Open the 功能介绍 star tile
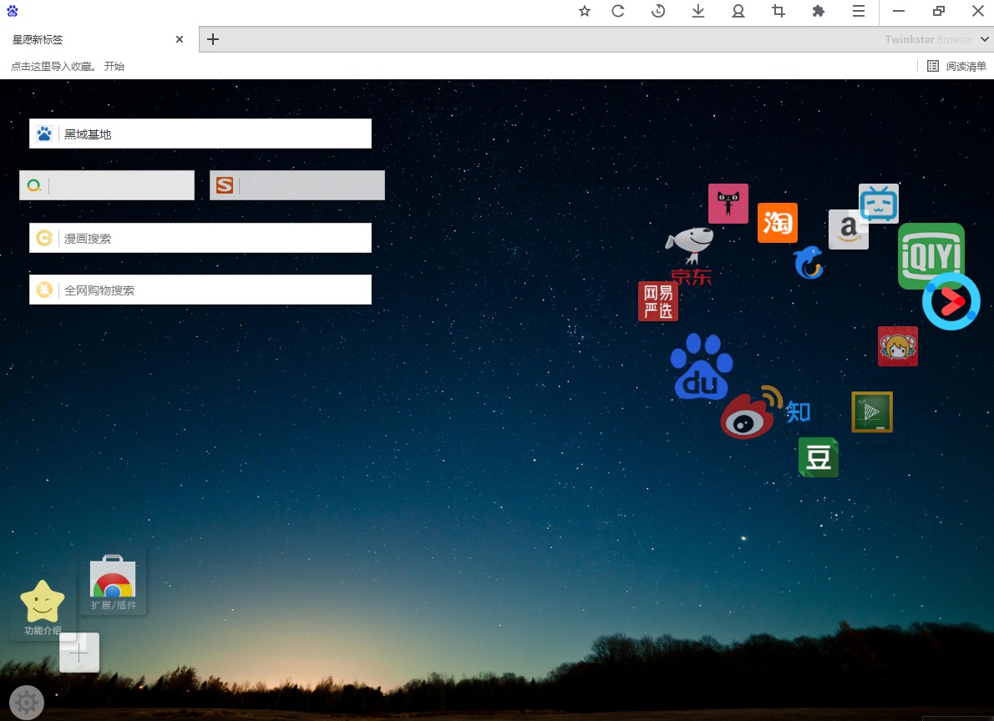Image resolution: width=994 pixels, height=721 pixels. (43, 608)
